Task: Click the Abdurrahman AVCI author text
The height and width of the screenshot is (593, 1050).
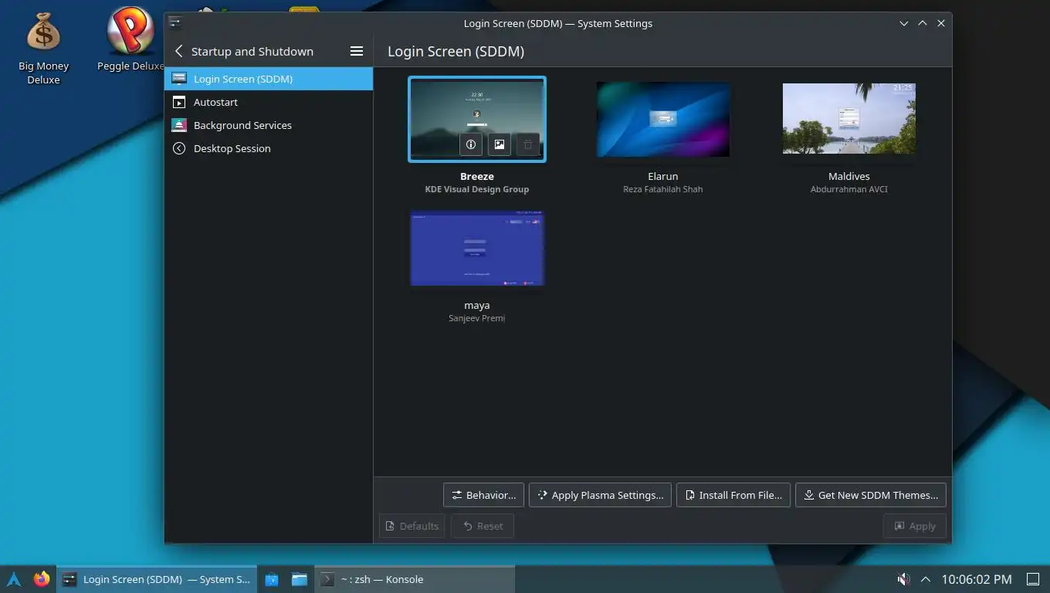Action: 849,189
